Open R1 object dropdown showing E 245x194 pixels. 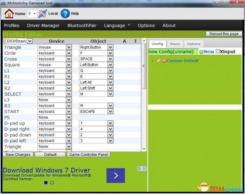point(96,77)
